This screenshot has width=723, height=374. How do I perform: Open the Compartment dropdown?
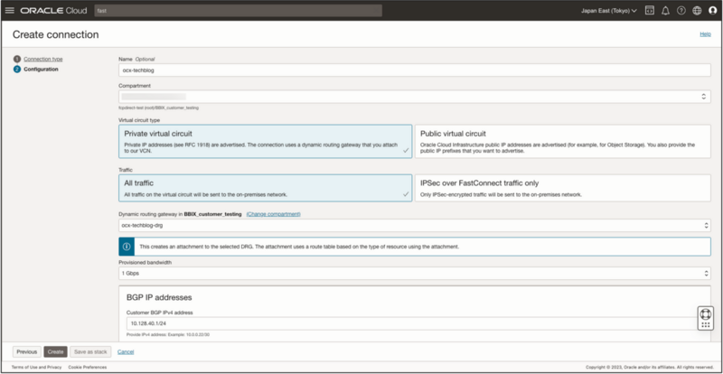pyautogui.click(x=415, y=97)
